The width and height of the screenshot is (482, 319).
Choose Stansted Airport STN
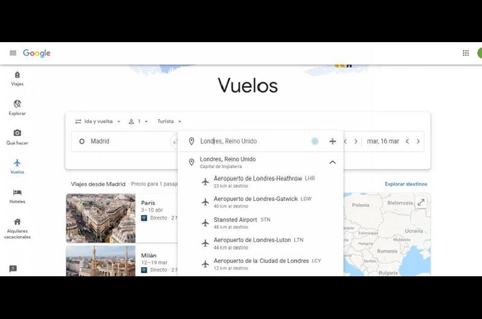pyautogui.click(x=260, y=223)
